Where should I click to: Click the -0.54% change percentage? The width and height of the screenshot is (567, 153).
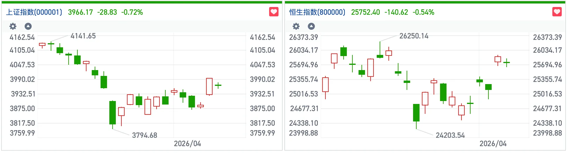point(423,12)
